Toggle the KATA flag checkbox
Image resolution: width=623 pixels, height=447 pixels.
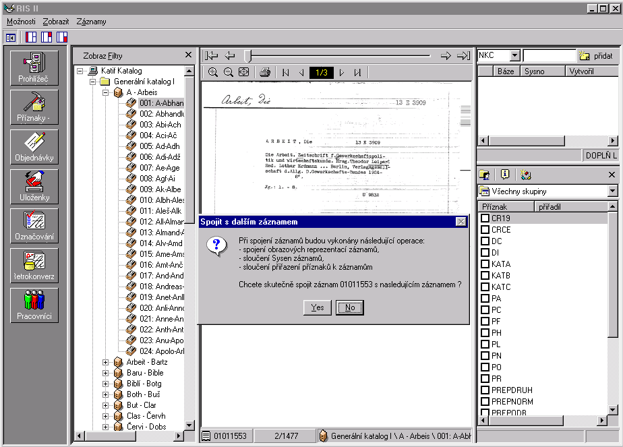[x=485, y=264]
